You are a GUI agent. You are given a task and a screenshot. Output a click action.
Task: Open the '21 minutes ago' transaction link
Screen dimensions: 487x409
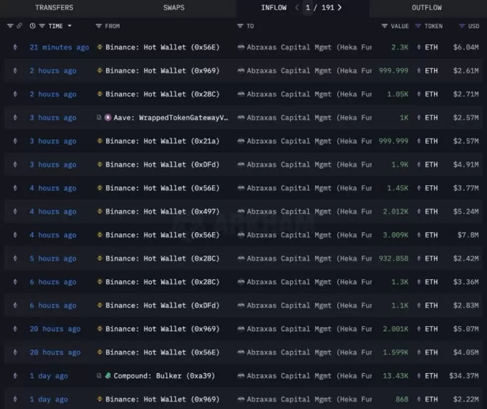59,47
